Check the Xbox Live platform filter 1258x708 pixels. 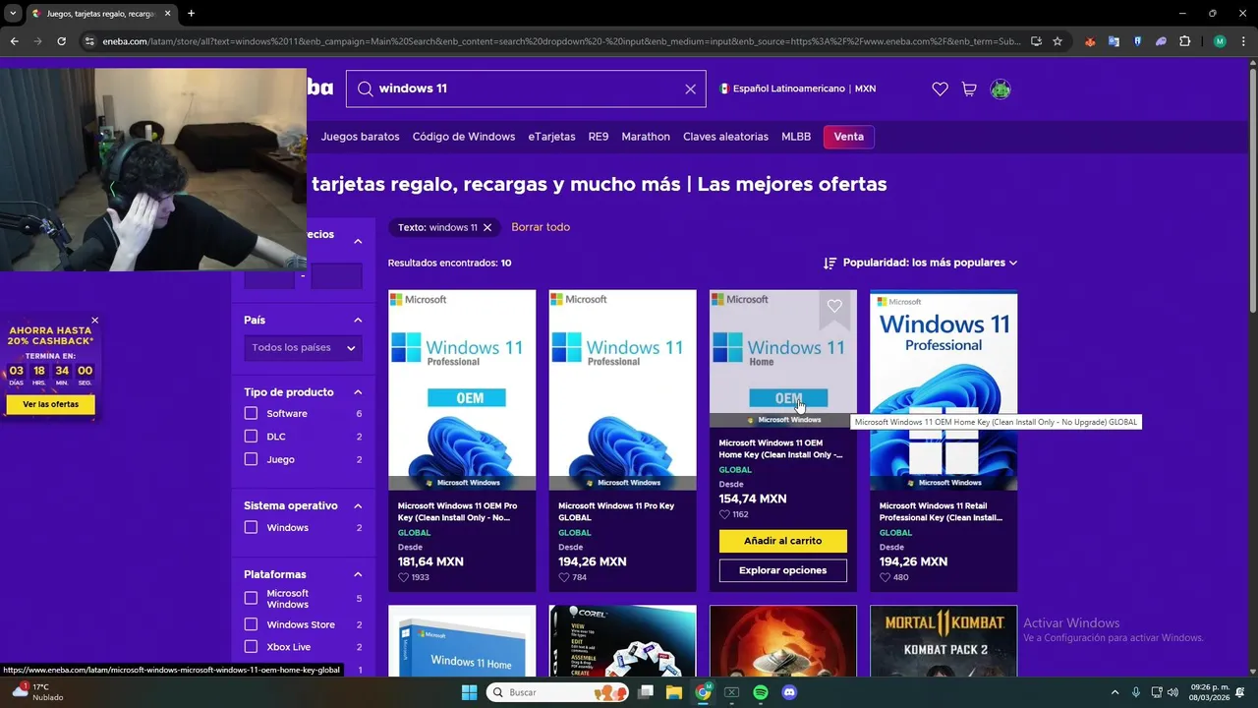pos(251,646)
